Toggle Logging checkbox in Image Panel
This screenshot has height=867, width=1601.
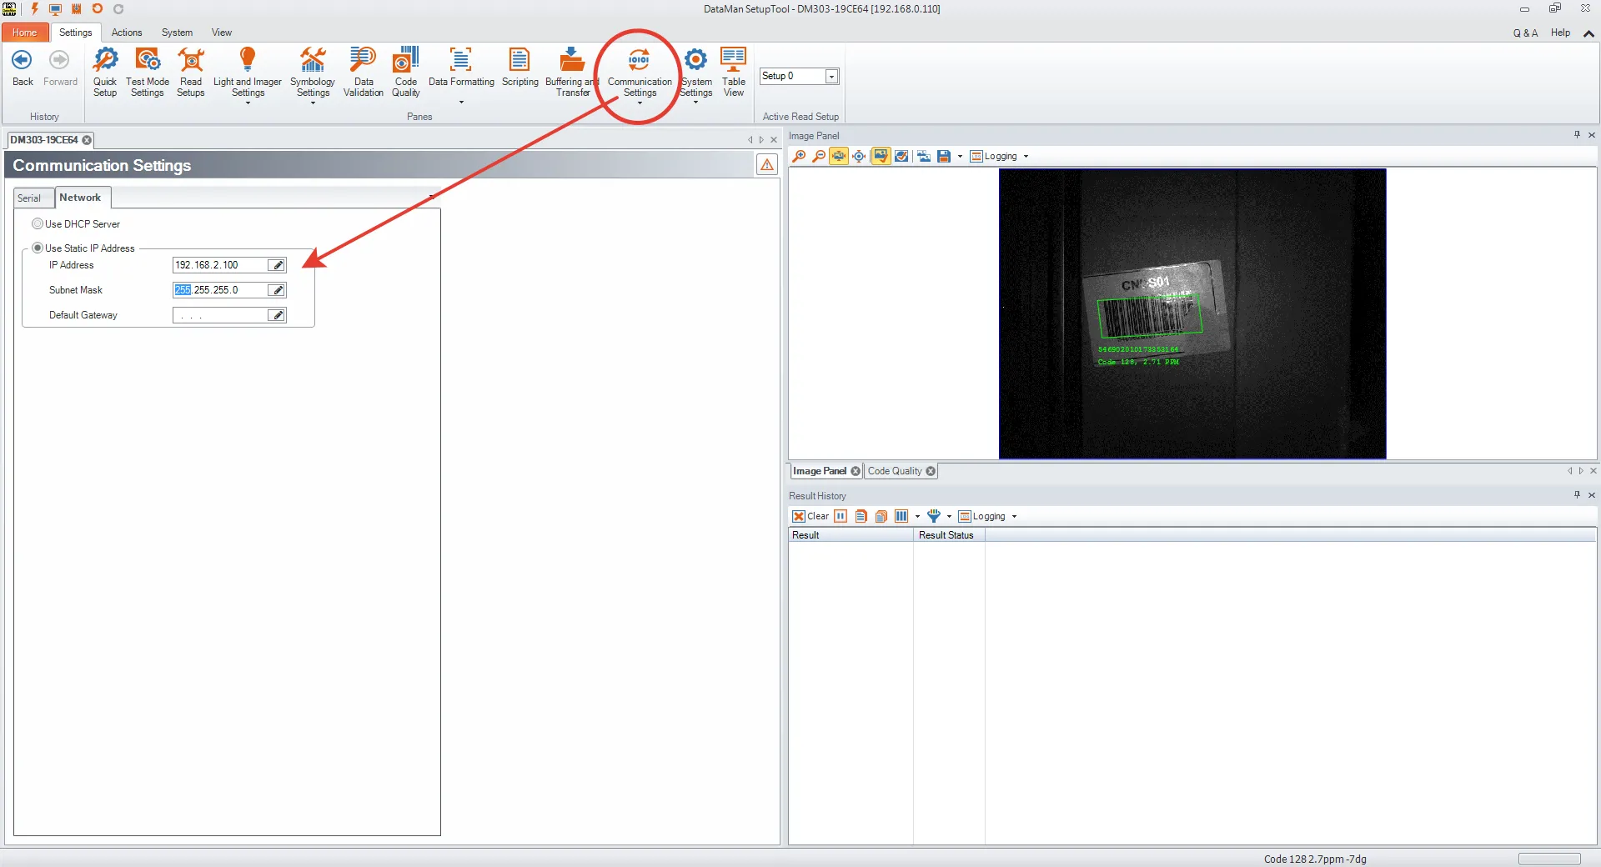(x=976, y=157)
